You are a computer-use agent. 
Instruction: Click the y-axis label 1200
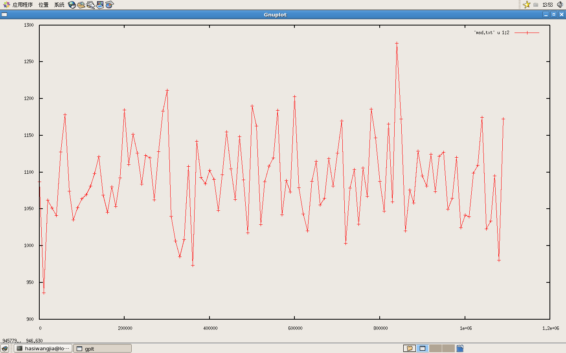[x=29, y=98]
